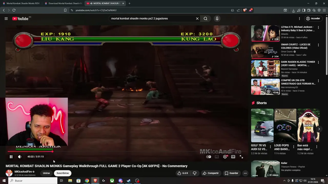Viewport: 328px width, 184px height.
Task: Click the YouTube URL address field
Action: (x=151, y=10)
